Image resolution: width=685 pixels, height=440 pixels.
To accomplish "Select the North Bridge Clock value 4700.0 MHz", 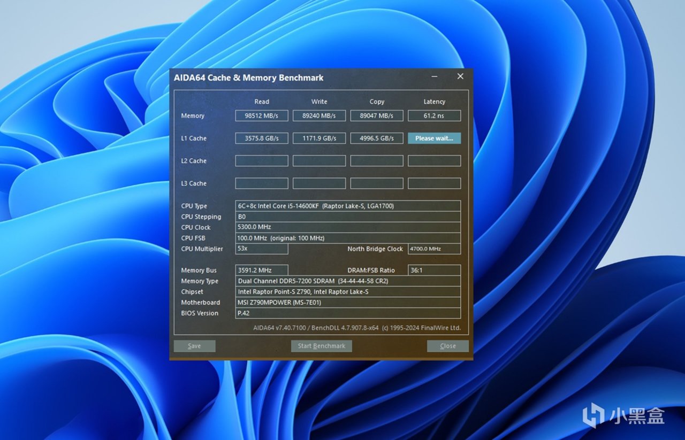I will (x=435, y=249).
